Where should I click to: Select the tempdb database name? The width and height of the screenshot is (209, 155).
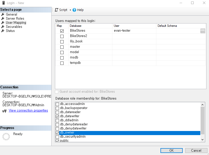coord(75,63)
